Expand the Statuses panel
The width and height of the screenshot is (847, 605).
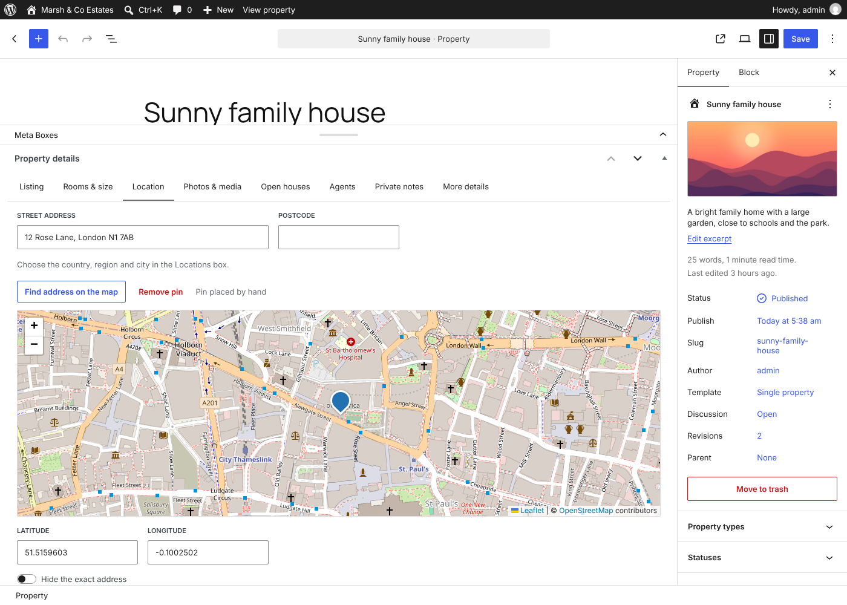tap(762, 558)
